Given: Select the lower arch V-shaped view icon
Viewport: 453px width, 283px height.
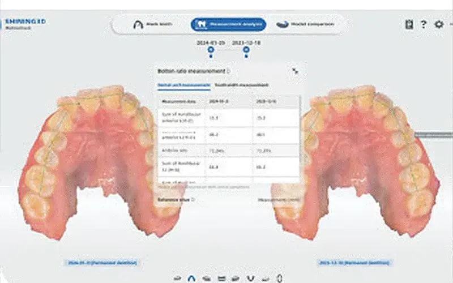Looking at the screenshot, I should 250,278.
